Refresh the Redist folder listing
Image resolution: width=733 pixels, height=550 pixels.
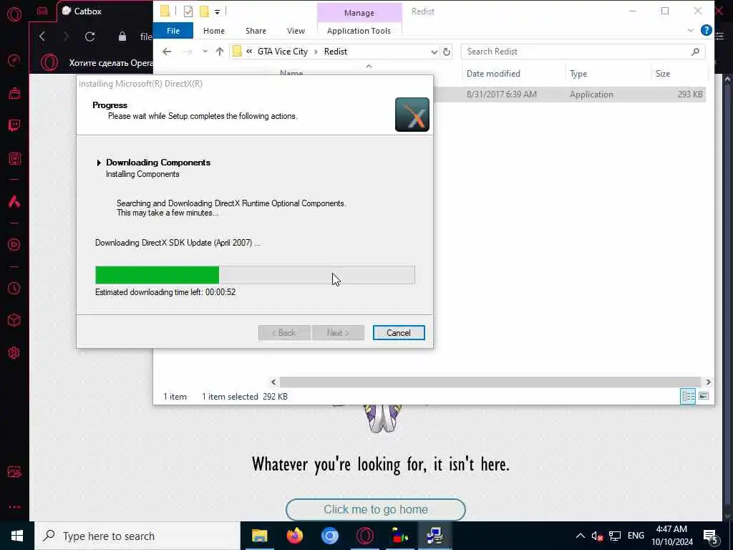coord(447,52)
